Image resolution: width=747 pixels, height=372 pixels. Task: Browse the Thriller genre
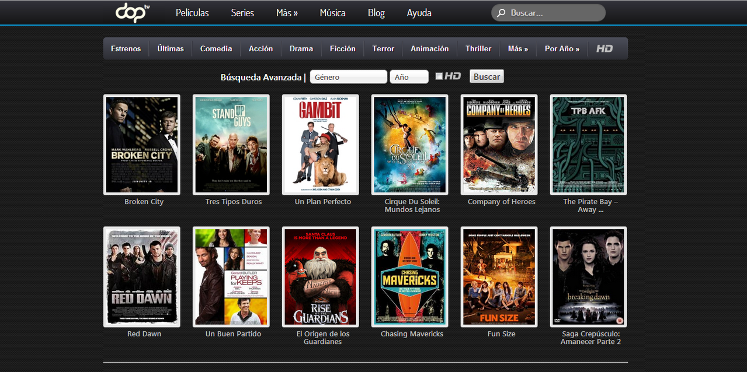(478, 49)
